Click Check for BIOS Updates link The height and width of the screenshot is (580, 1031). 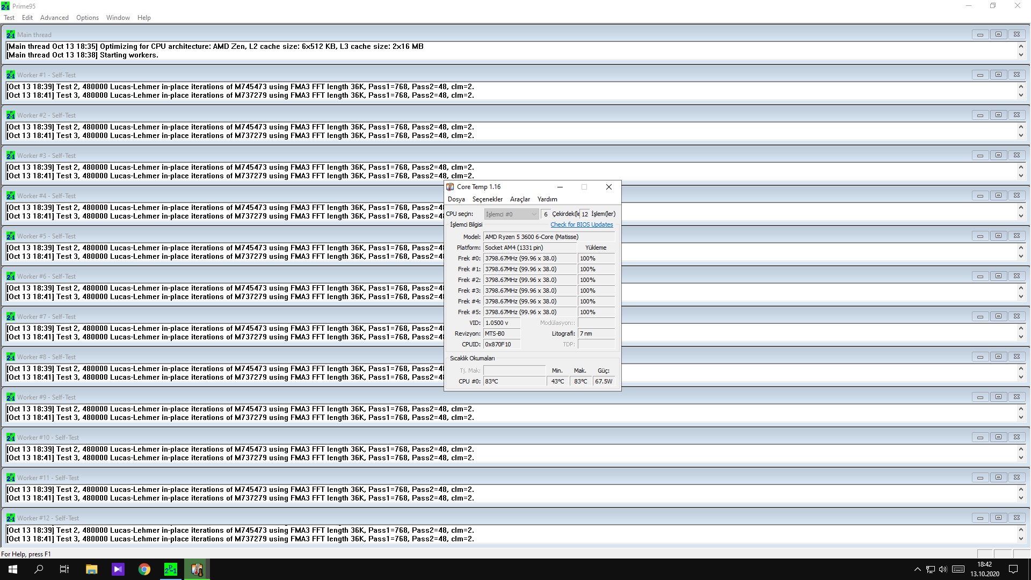tap(582, 225)
